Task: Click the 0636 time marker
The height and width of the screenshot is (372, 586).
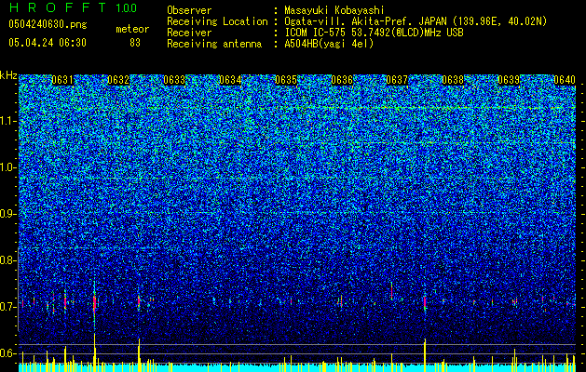Action: [342, 80]
